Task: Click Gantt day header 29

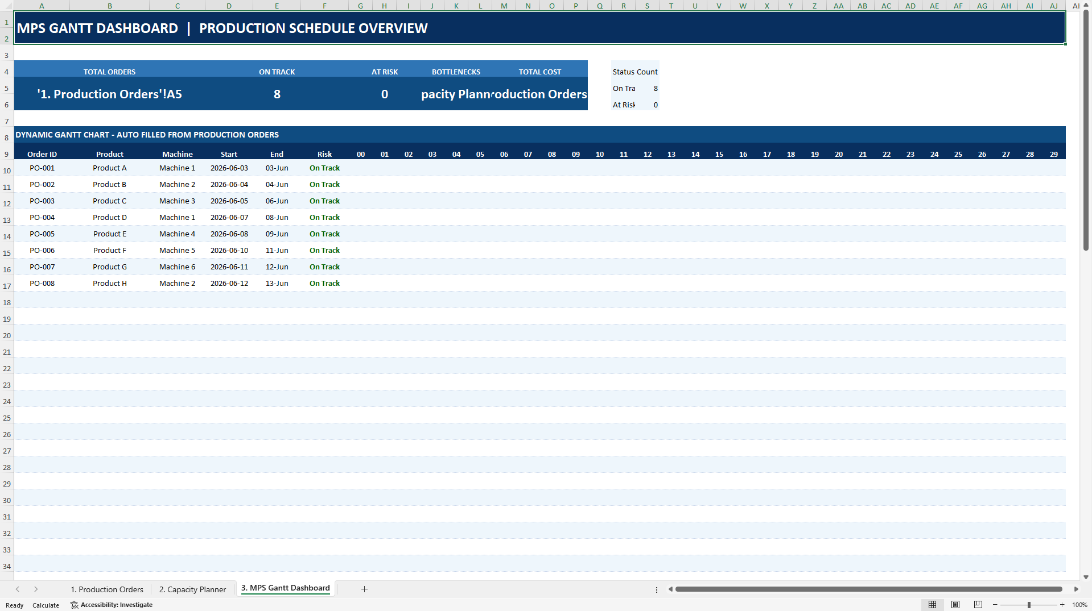Action: 1054,154
